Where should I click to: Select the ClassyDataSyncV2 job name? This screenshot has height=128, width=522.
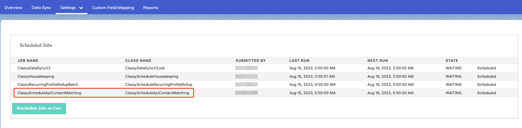click(x=34, y=68)
